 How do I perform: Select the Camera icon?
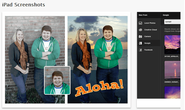(140, 37)
